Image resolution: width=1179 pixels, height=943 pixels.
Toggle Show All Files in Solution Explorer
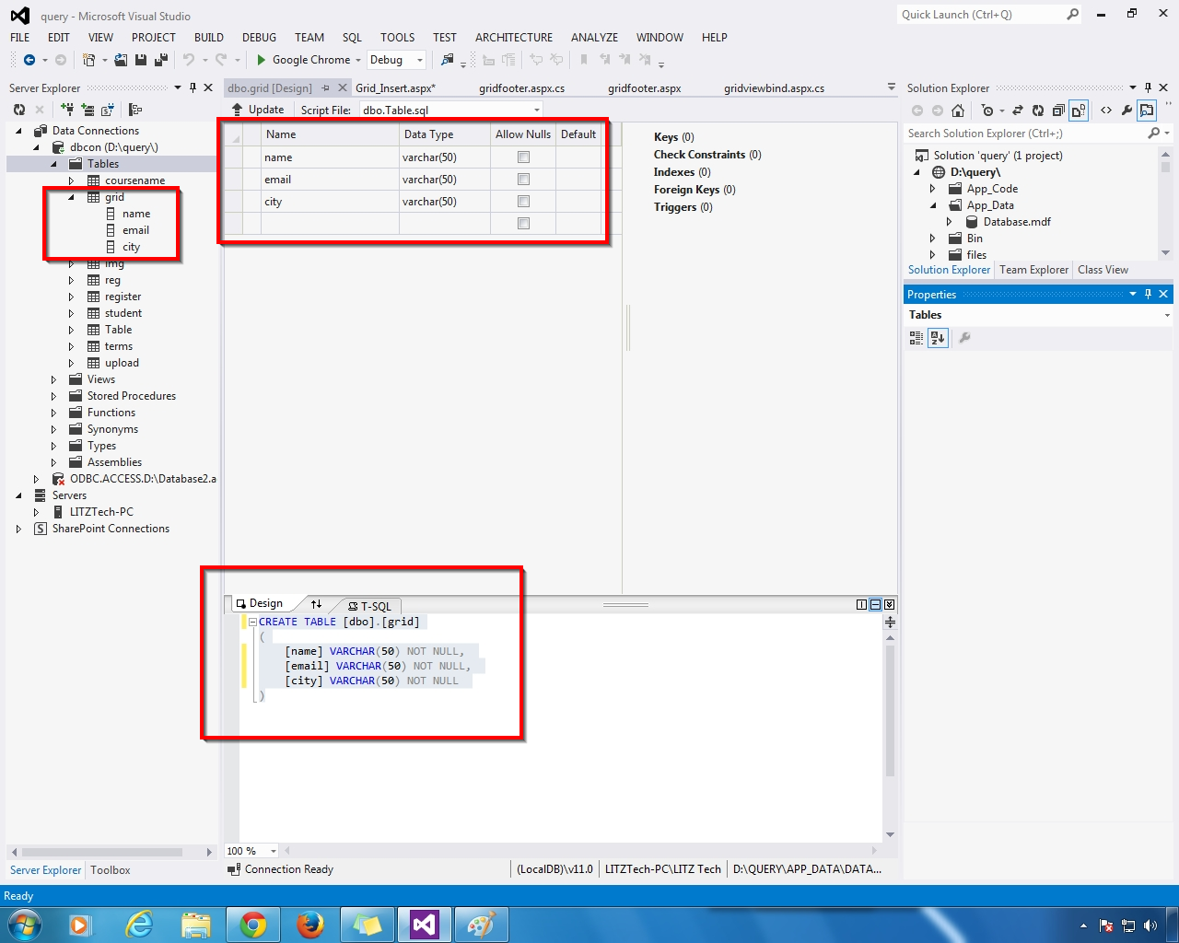coord(1079,111)
